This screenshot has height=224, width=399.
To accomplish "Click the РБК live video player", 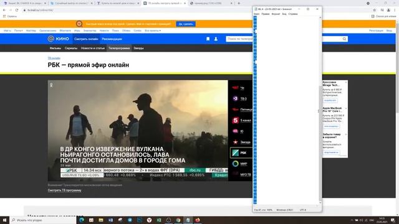I will tap(138, 131).
